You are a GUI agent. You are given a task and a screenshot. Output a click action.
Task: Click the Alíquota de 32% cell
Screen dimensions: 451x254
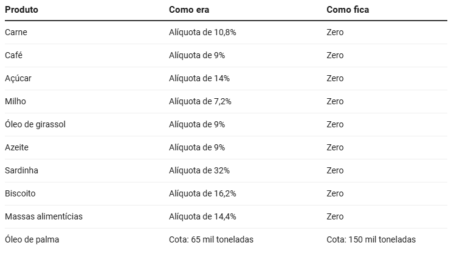pyautogui.click(x=199, y=170)
